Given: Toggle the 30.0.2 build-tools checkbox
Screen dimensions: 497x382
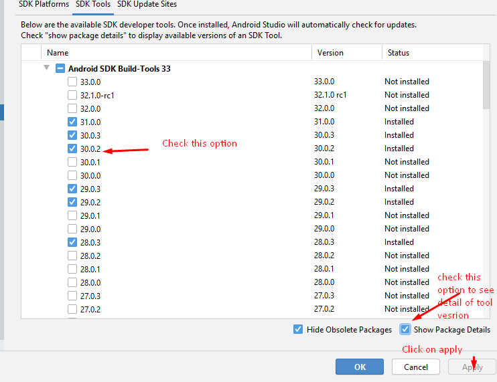Looking at the screenshot, I should click(72, 149).
